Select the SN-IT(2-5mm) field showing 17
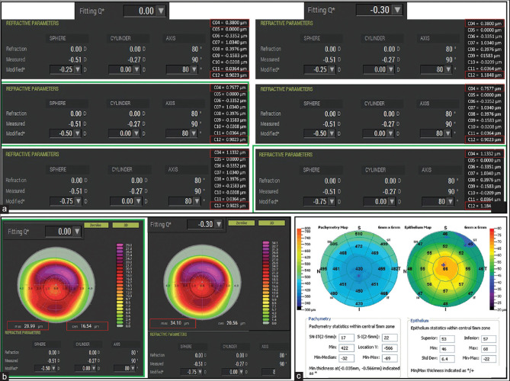The height and width of the screenshot is (381, 510). pos(346,338)
